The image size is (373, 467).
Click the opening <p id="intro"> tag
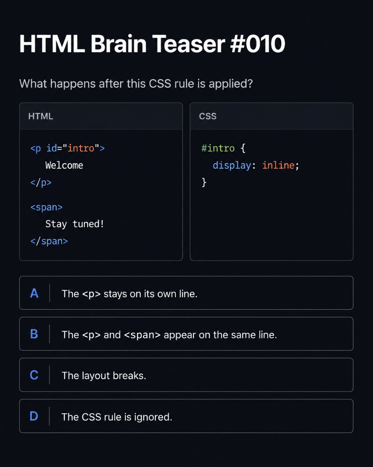pyautogui.click(x=68, y=148)
